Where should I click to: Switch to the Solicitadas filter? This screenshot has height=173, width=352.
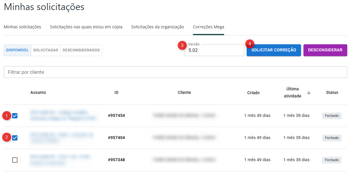(46, 50)
